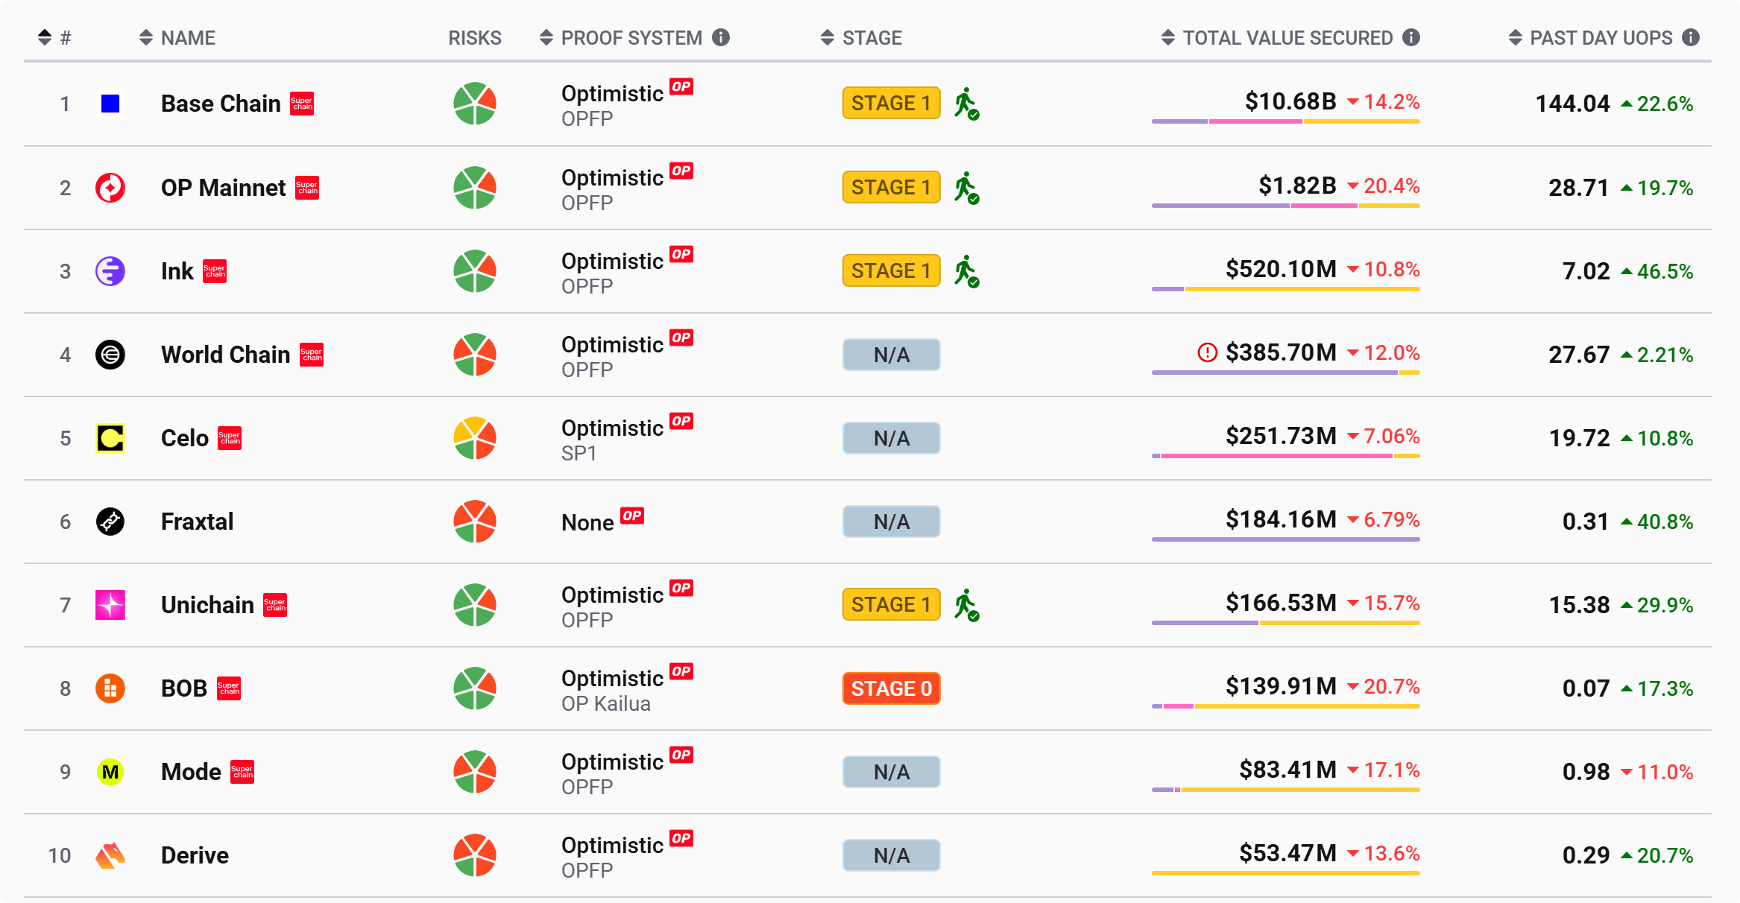1740x903 pixels.
Task: Open the Unichain project link
Action: pos(207,605)
